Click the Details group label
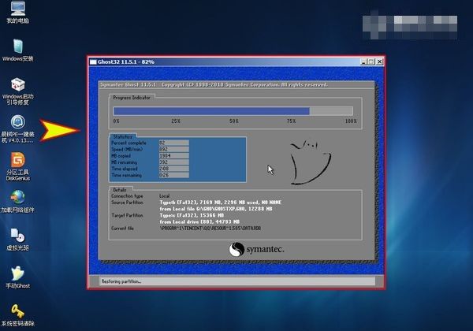 (120, 190)
